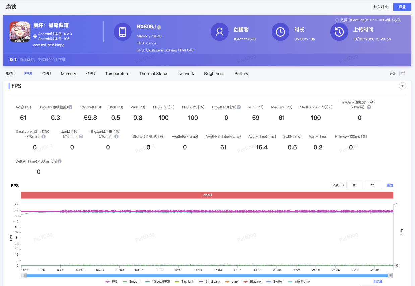Open the Smooth index help icon

tap(70, 107)
